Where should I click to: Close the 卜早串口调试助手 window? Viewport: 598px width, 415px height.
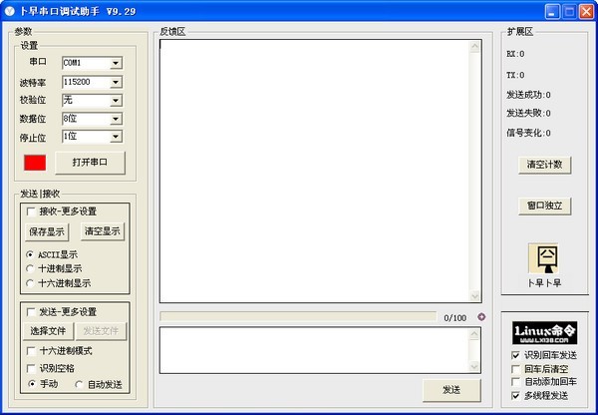pyautogui.click(x=587, y=11)
